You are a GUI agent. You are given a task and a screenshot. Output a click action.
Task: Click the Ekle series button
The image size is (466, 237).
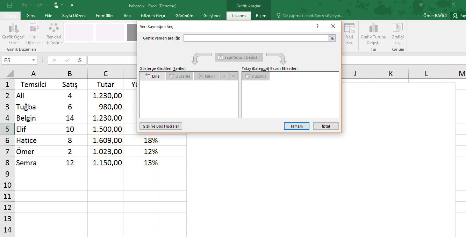click(152, 76)
